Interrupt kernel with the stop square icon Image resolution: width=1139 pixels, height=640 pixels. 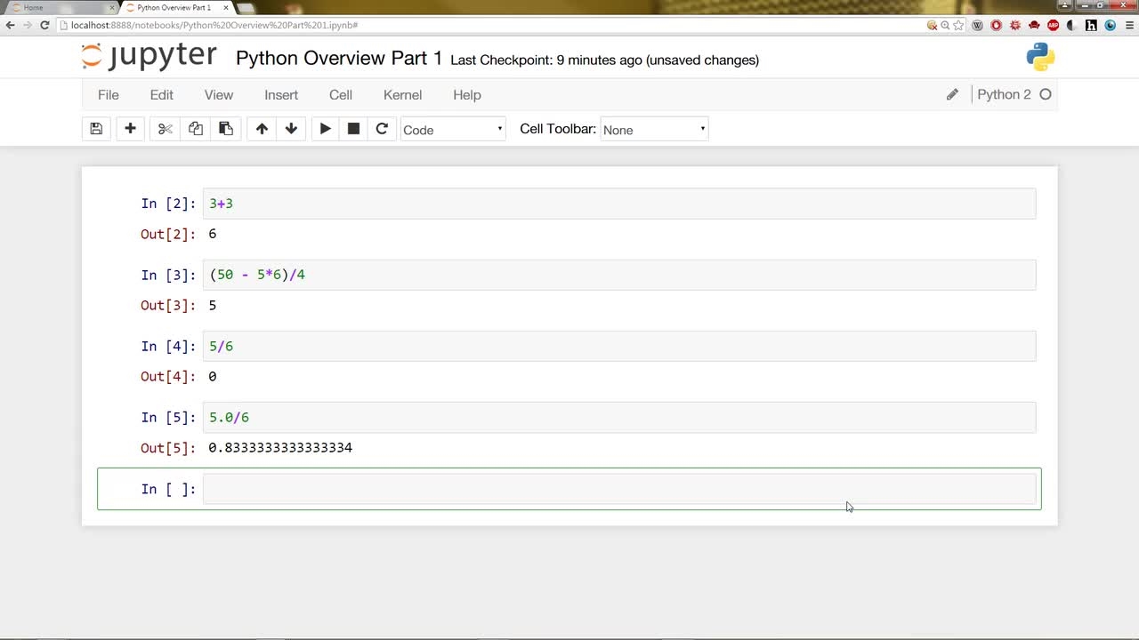353,129
